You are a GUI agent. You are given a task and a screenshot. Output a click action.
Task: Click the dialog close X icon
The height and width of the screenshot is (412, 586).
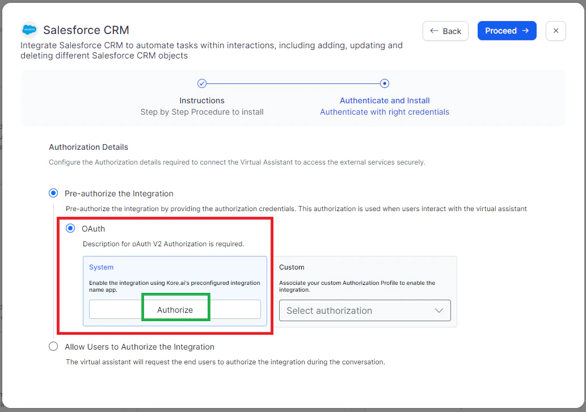click(x=555, y=31)
